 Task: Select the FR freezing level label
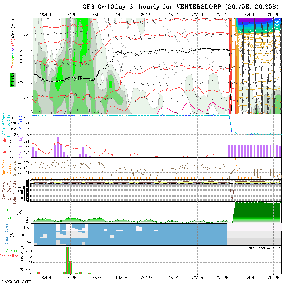pyautogui.click(x=80, y=78)
